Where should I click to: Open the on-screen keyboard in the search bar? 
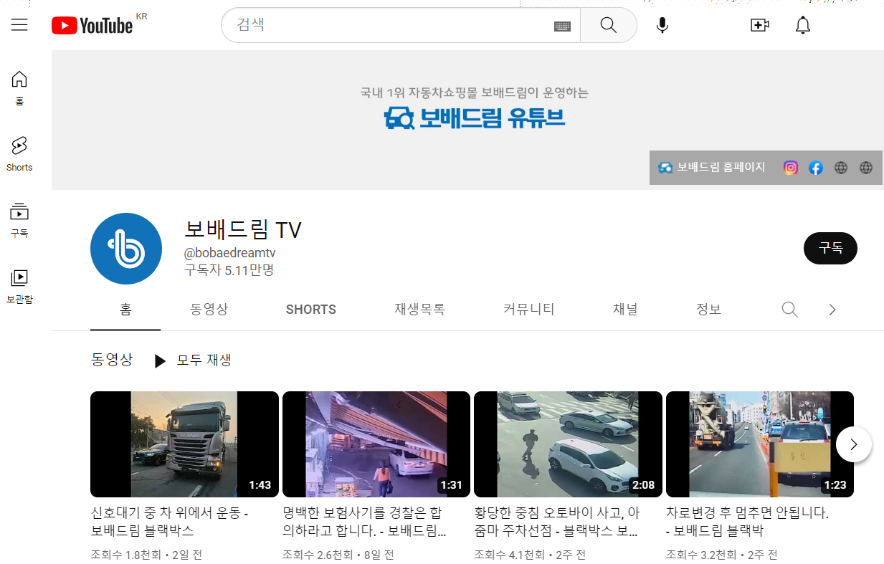562,25
